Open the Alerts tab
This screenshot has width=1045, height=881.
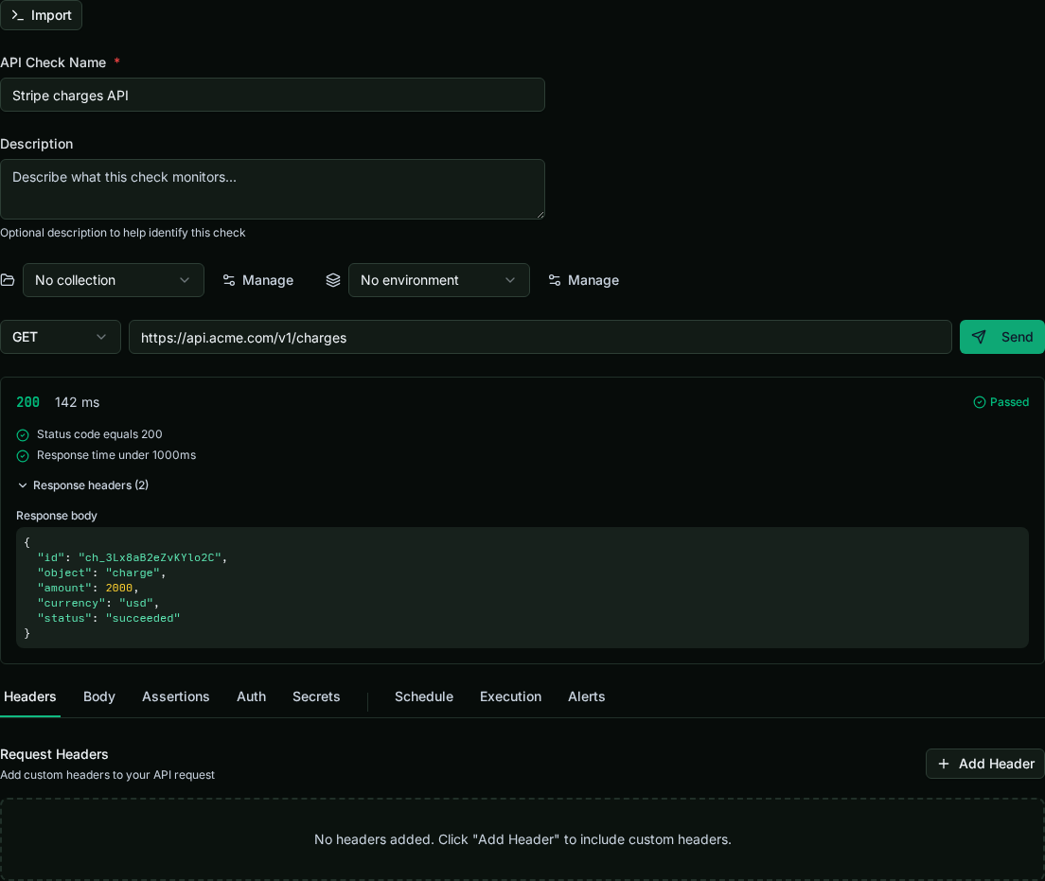point(587,696)
